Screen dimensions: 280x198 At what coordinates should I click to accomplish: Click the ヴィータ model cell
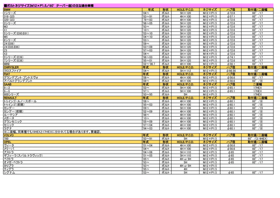click(x=73, y=145)
